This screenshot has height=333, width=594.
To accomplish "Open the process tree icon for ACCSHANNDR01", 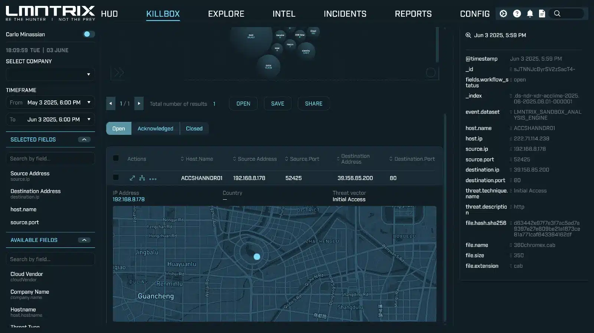I will tap(142, 178).
